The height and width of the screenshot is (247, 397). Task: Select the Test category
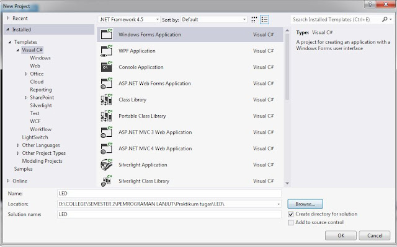point(35,113)
